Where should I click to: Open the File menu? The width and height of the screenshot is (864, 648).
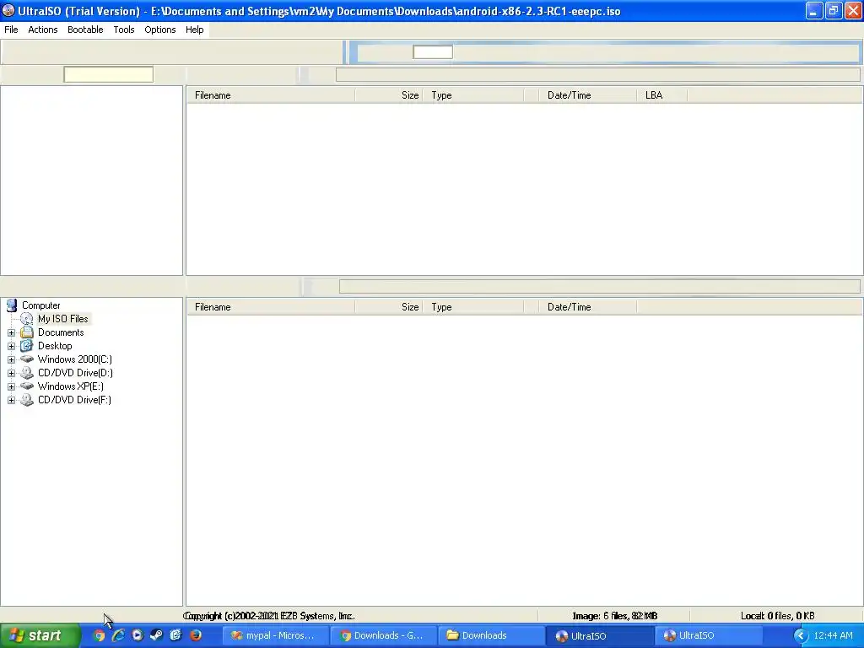point(11,30)
